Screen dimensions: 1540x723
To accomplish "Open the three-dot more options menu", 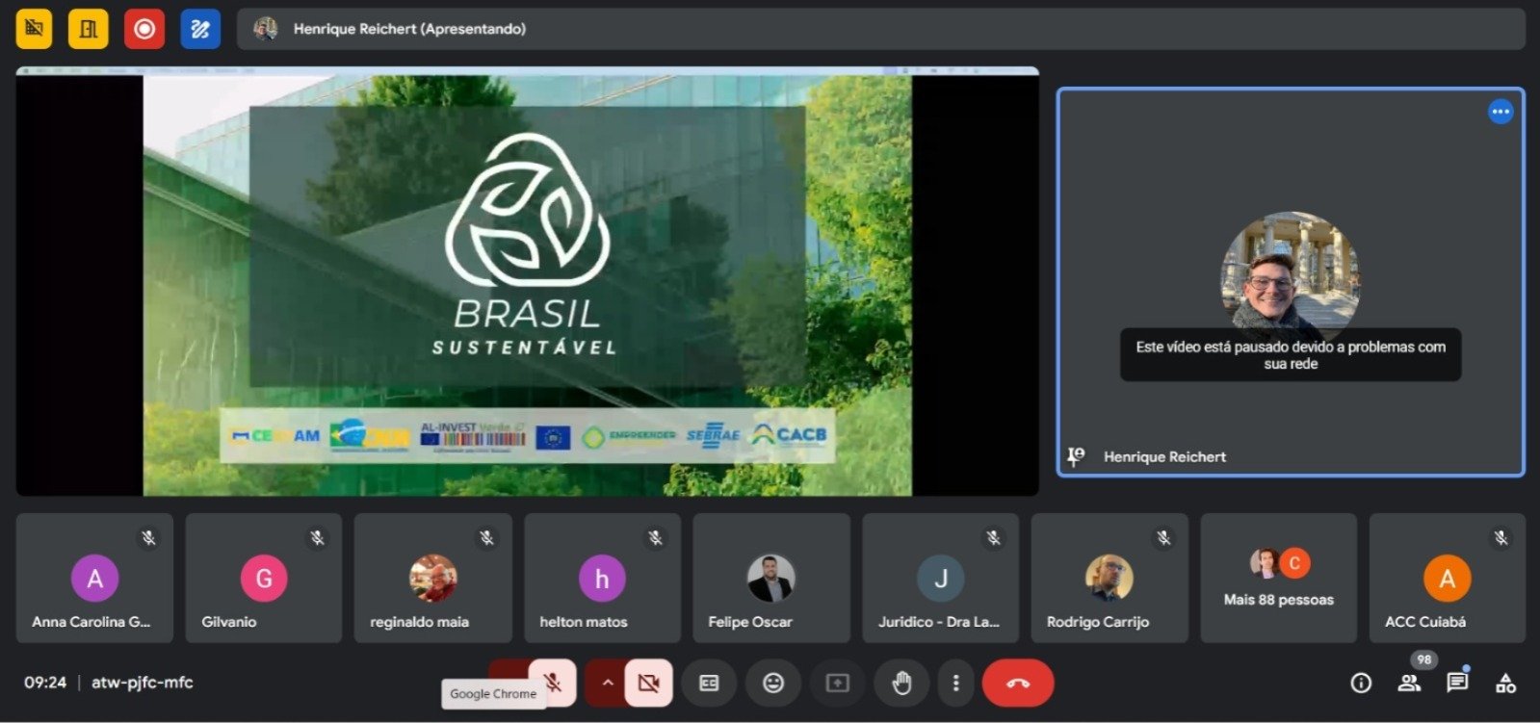I will coord(955,683).
